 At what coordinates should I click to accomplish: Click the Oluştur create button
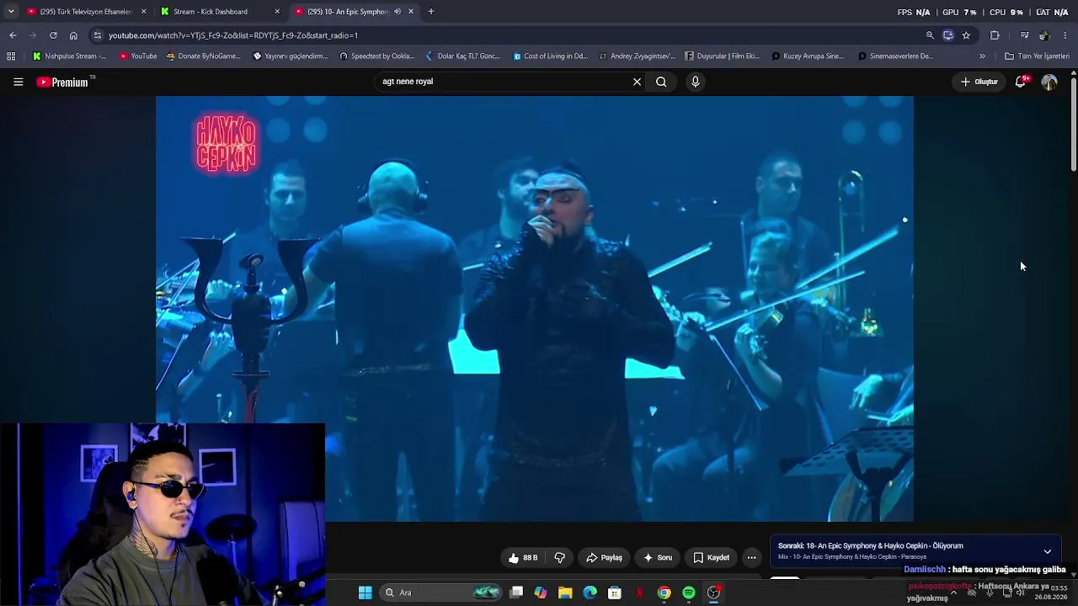979,82
